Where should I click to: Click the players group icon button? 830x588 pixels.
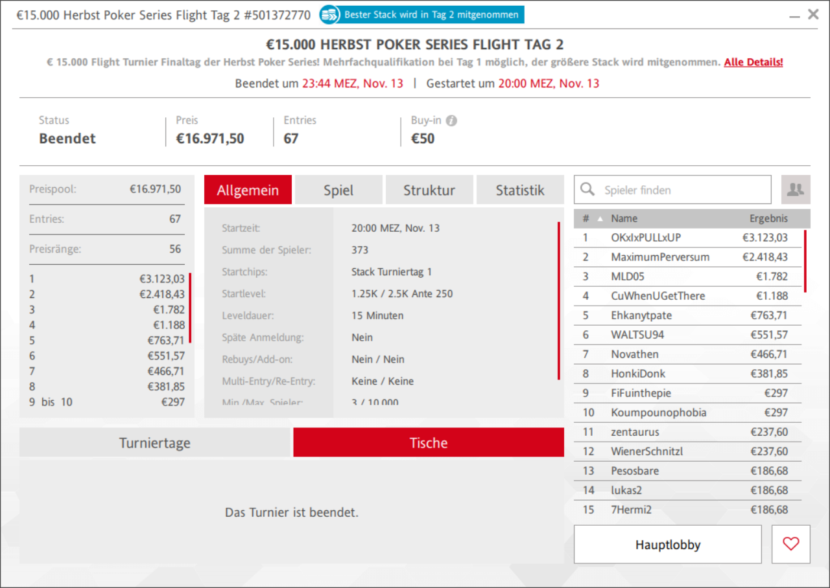[795, 190]
